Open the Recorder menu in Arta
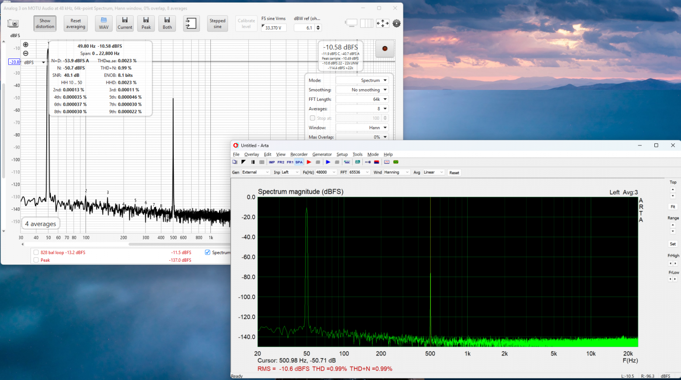Image resolution: width=681 pixels, height=380 pixels. (x=299, y=154)
